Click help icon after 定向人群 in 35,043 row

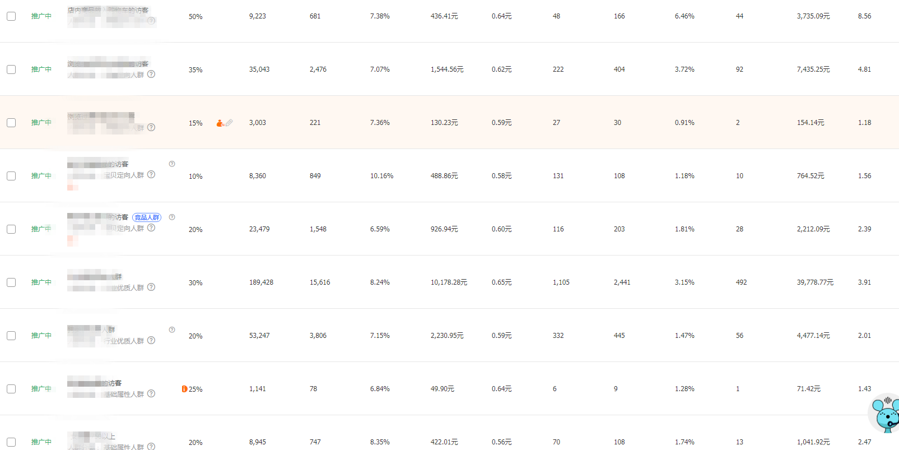coord(151,74)
